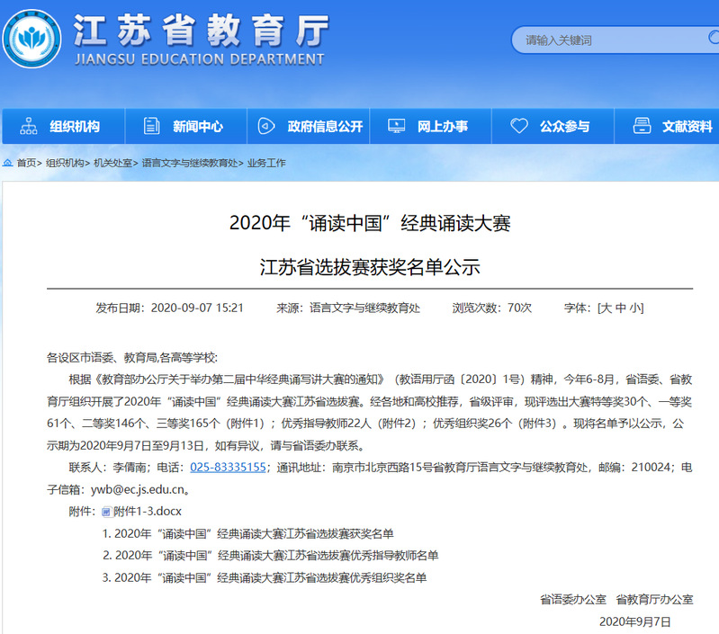Click the 政府信息公开 nav icon
This screenshot has height=634, width=719.
[265, 126]
